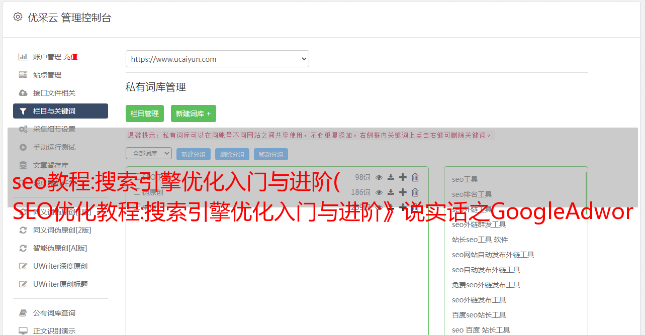
Task: Click the refresh icon for 智能伪原创[AI版]
Action: pyautogui.click(x=23, y=248)
